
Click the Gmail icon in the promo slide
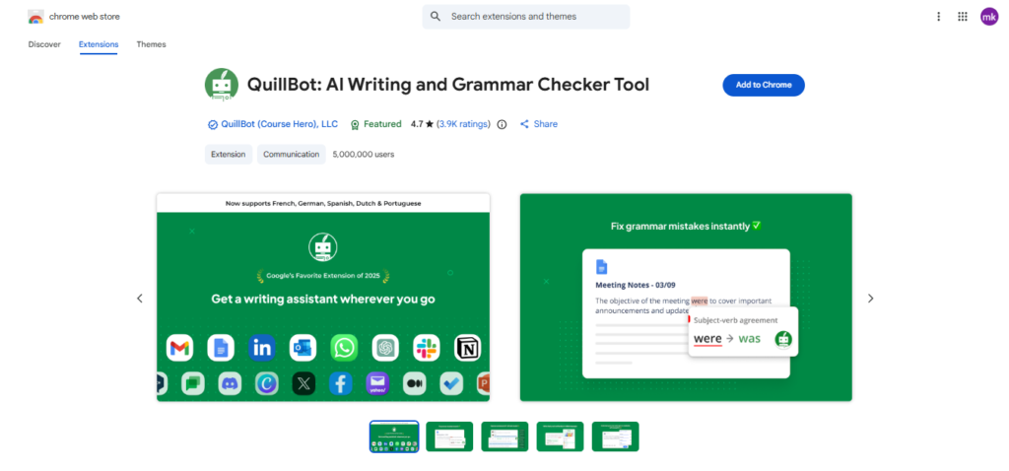click(x=179, y=348)
